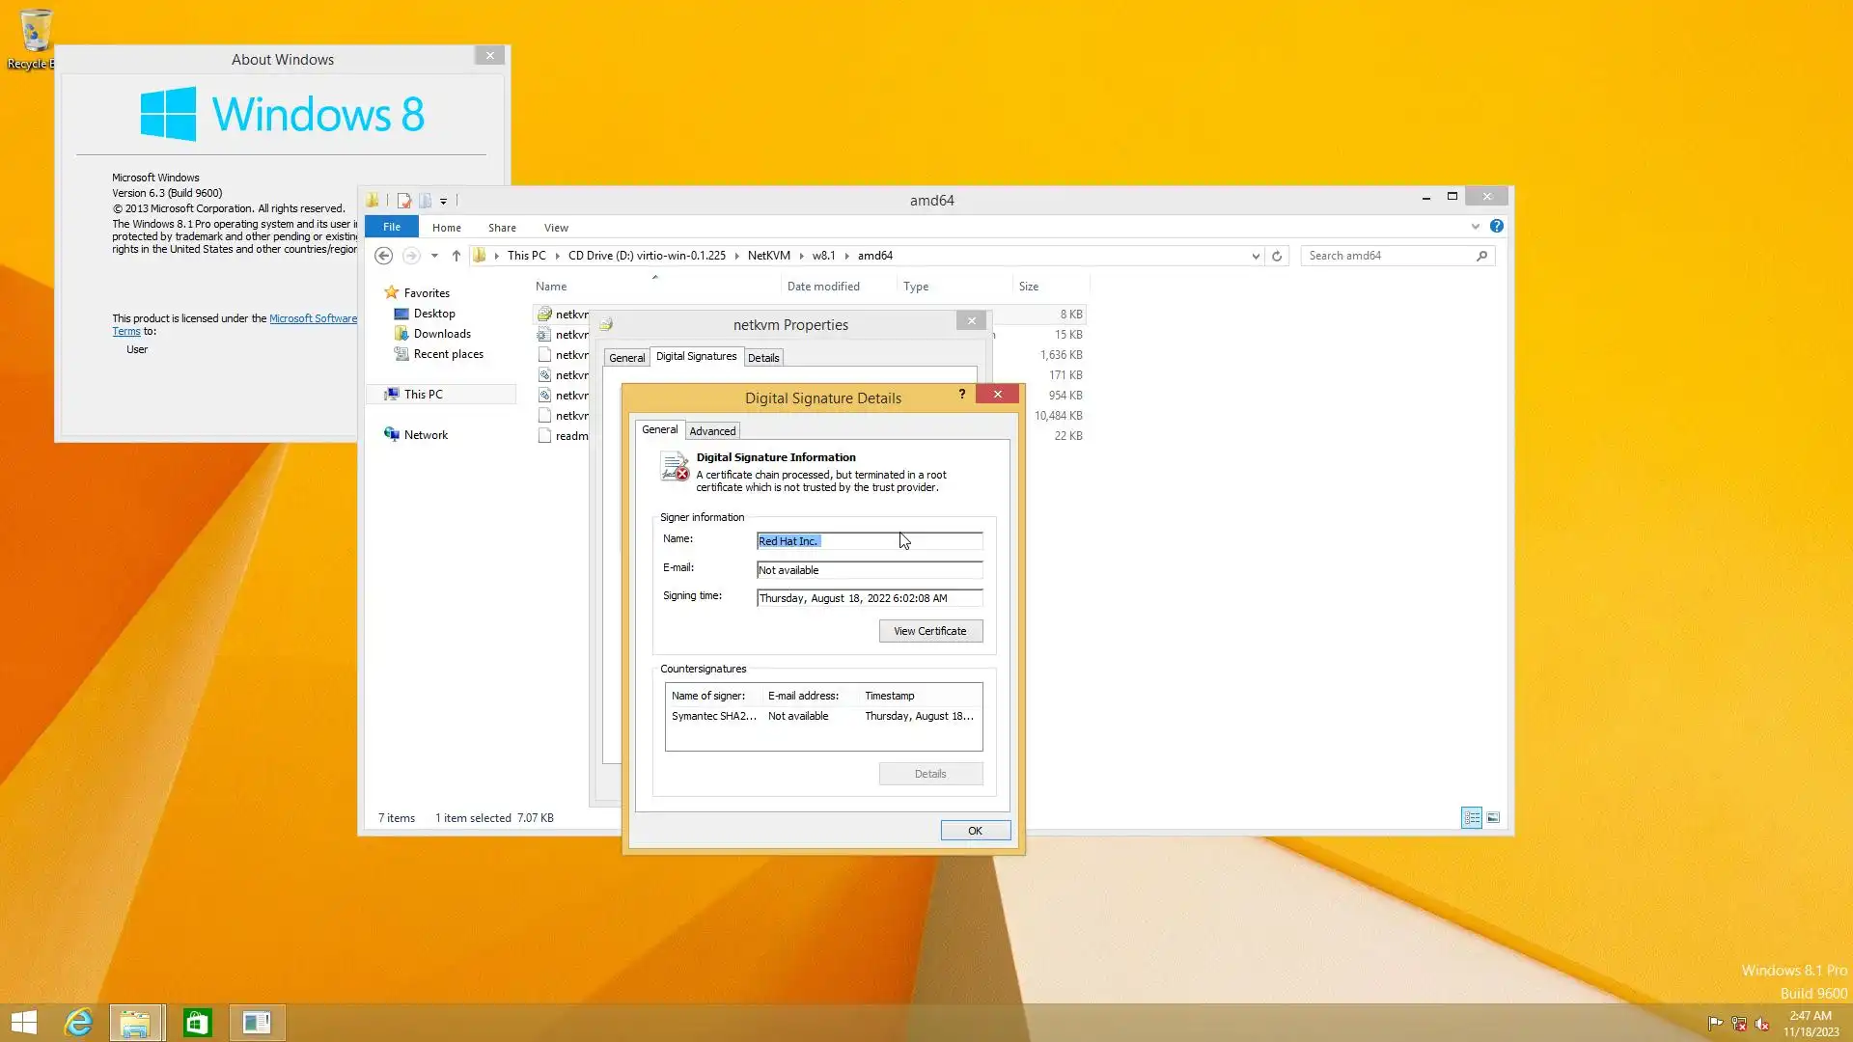Image resolution: width=1853 pixels, height=1042 pixels.
Task: Open Explorer Help question mark icon
Action: [x=1496, y=226]
